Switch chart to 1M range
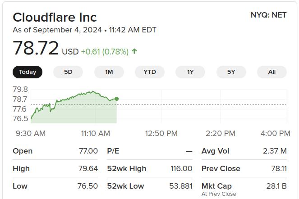The height and width of the screenshot is (199, 299). tap(109, 72)
